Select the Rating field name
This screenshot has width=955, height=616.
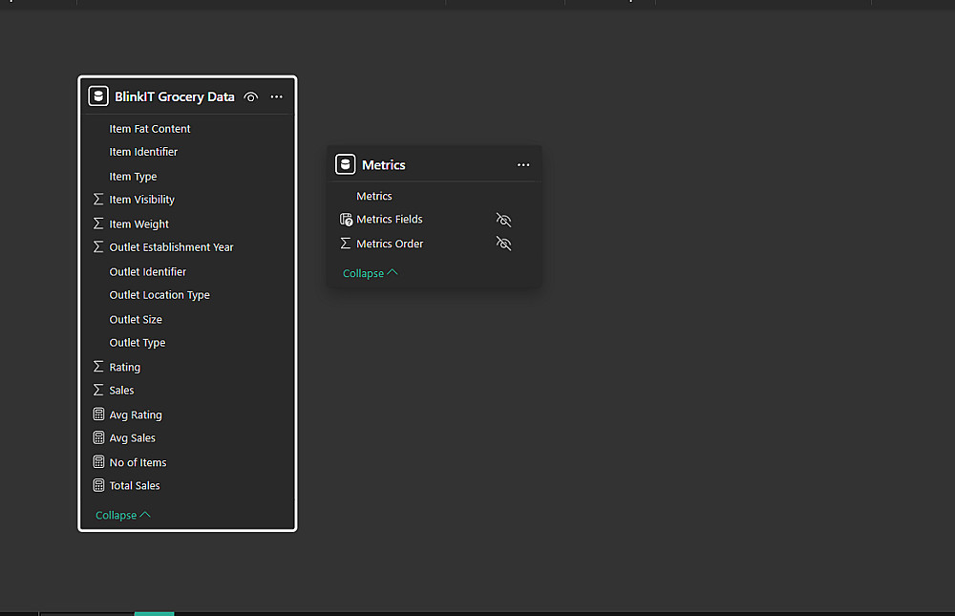[125, 367]
